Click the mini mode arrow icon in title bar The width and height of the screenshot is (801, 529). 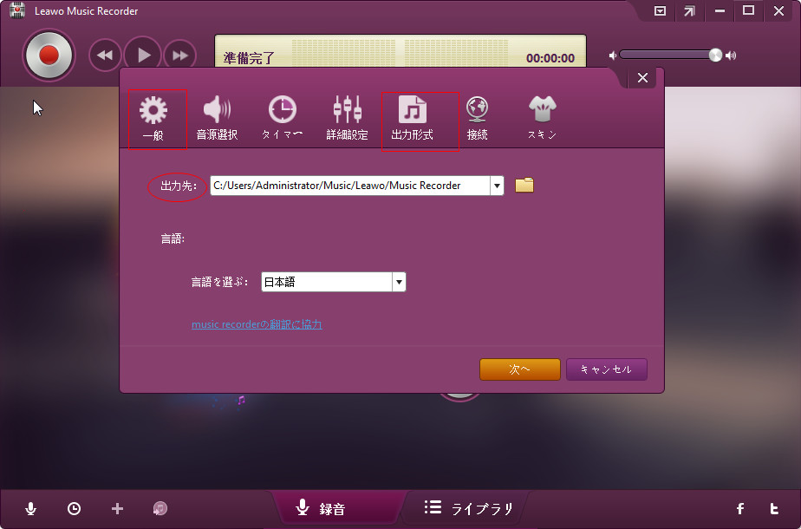[x=689, y=10]
